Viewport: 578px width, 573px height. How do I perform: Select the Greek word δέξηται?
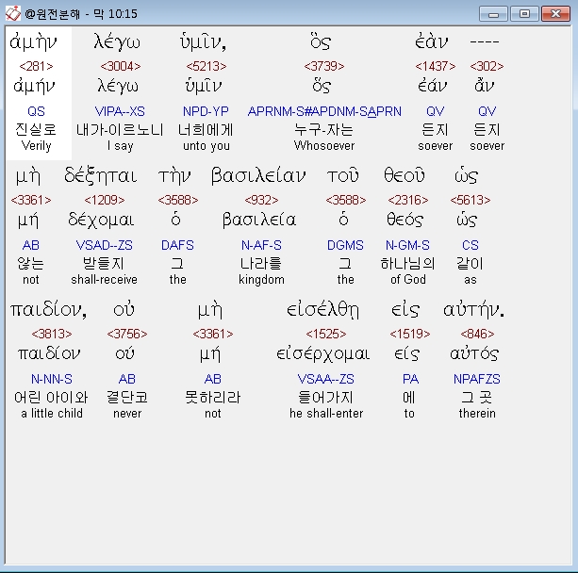[100, 175]
